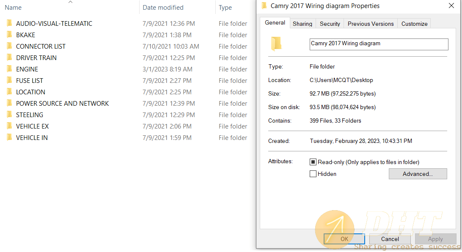The image size is (462, 252).
Task: Click the large folder icon in Properties
Action: [x=276, y=44]
